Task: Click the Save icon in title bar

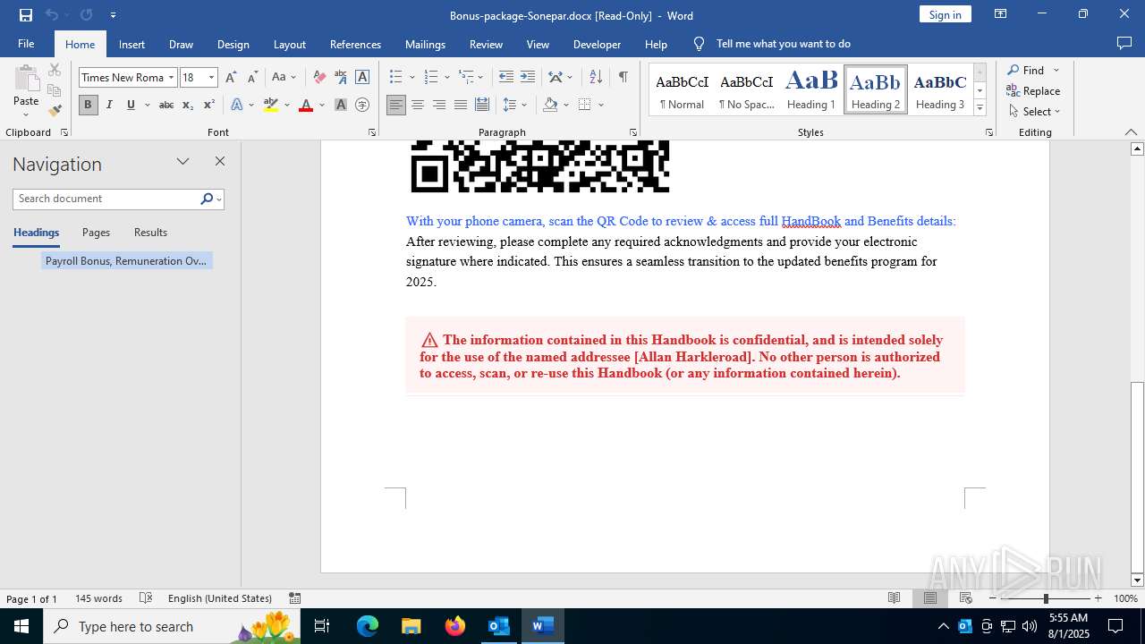Action: pyautogui.click(x=26, y=15)
